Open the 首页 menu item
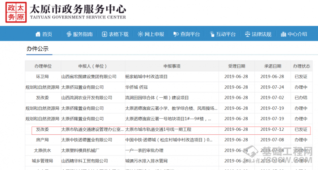The image size is (318, 170). coord(47,34)
